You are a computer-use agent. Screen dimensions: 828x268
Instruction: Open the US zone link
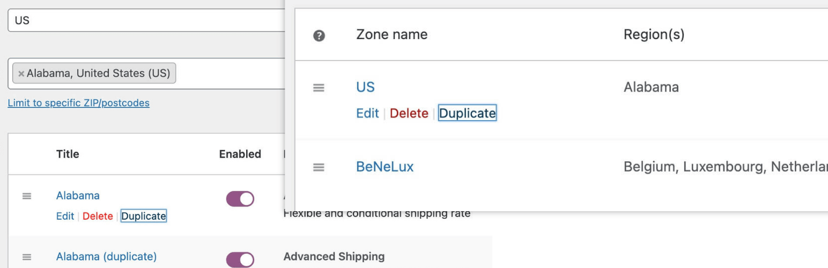[x=365, y=87]
